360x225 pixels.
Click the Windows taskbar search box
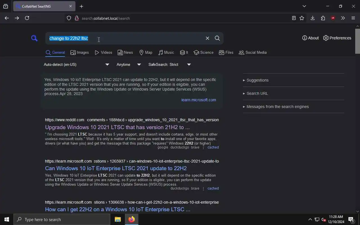62,219
